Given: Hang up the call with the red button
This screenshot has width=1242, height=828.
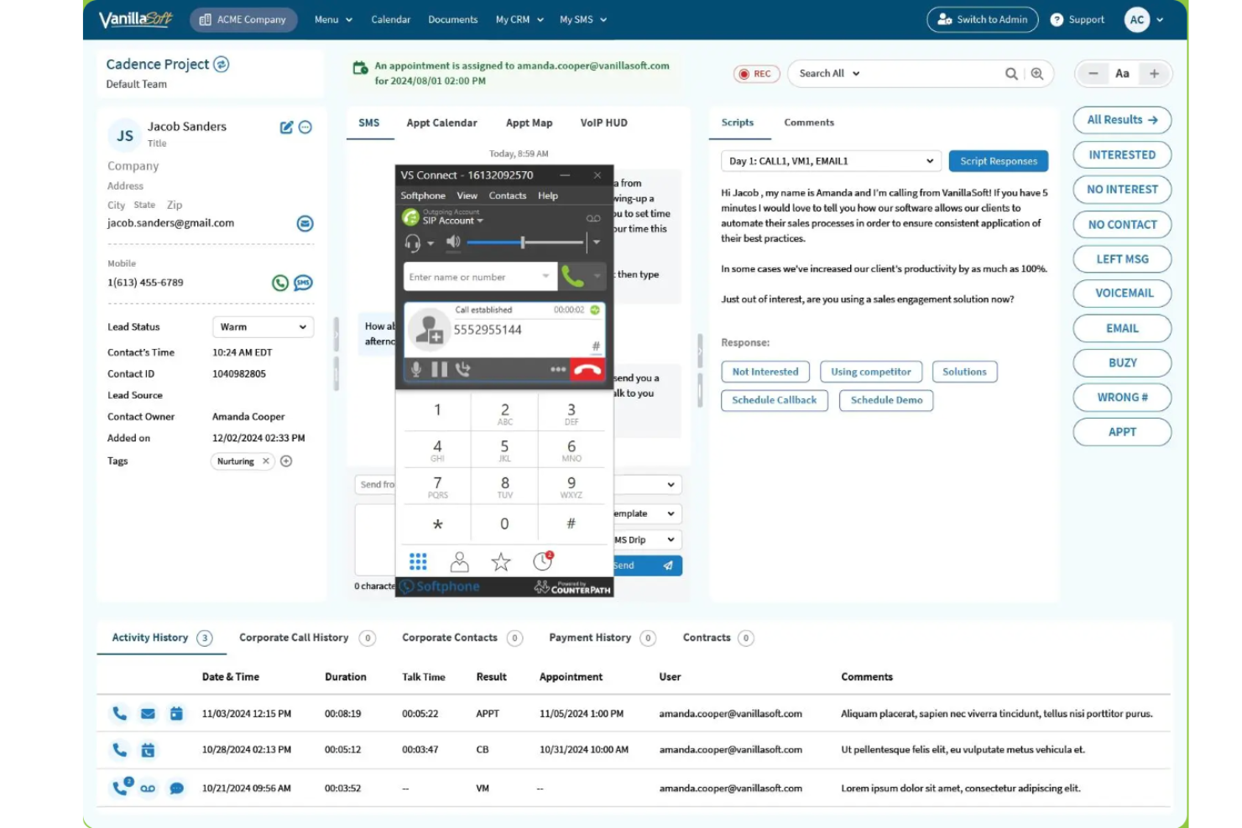Looking at the screenshot, I should coord(587,368).
